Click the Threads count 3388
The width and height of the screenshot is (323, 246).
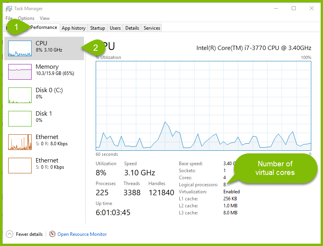[x=132, y=193]
